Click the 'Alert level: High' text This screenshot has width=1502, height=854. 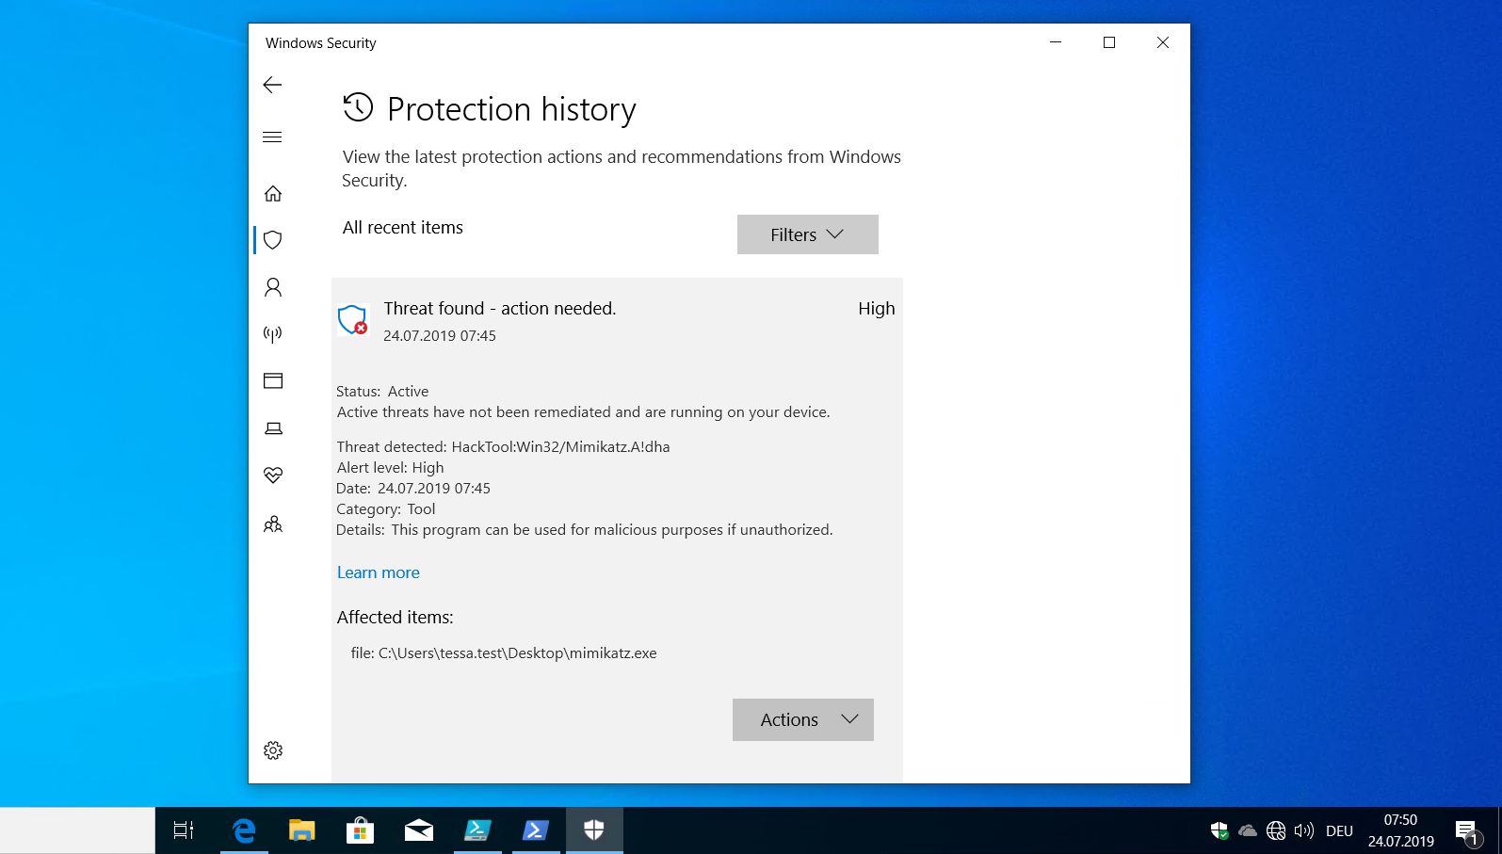(391, 468)
